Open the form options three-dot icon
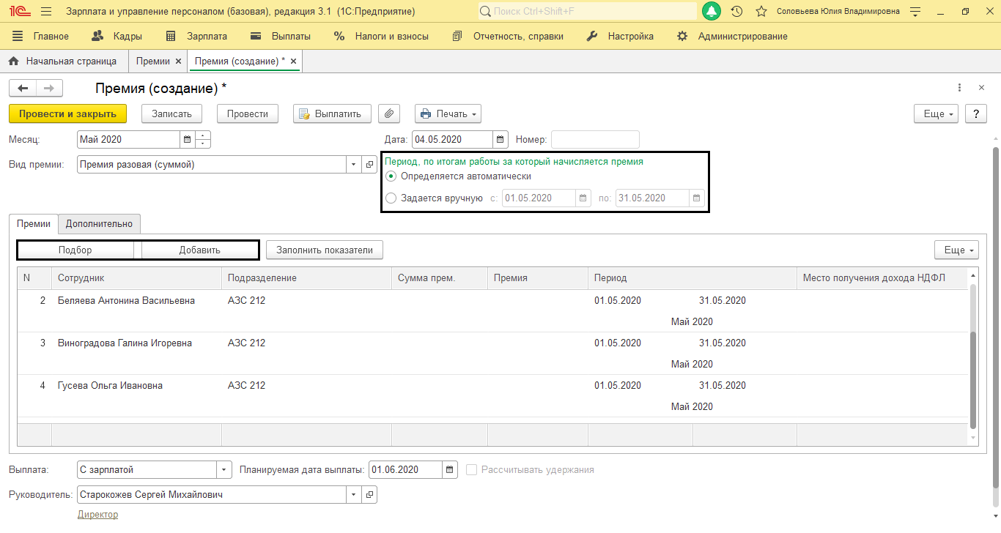 pyautogui.click(x=960, y=88)
